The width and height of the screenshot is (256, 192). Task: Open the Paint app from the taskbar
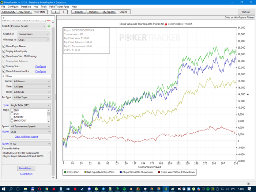click(x=173, y=189)
